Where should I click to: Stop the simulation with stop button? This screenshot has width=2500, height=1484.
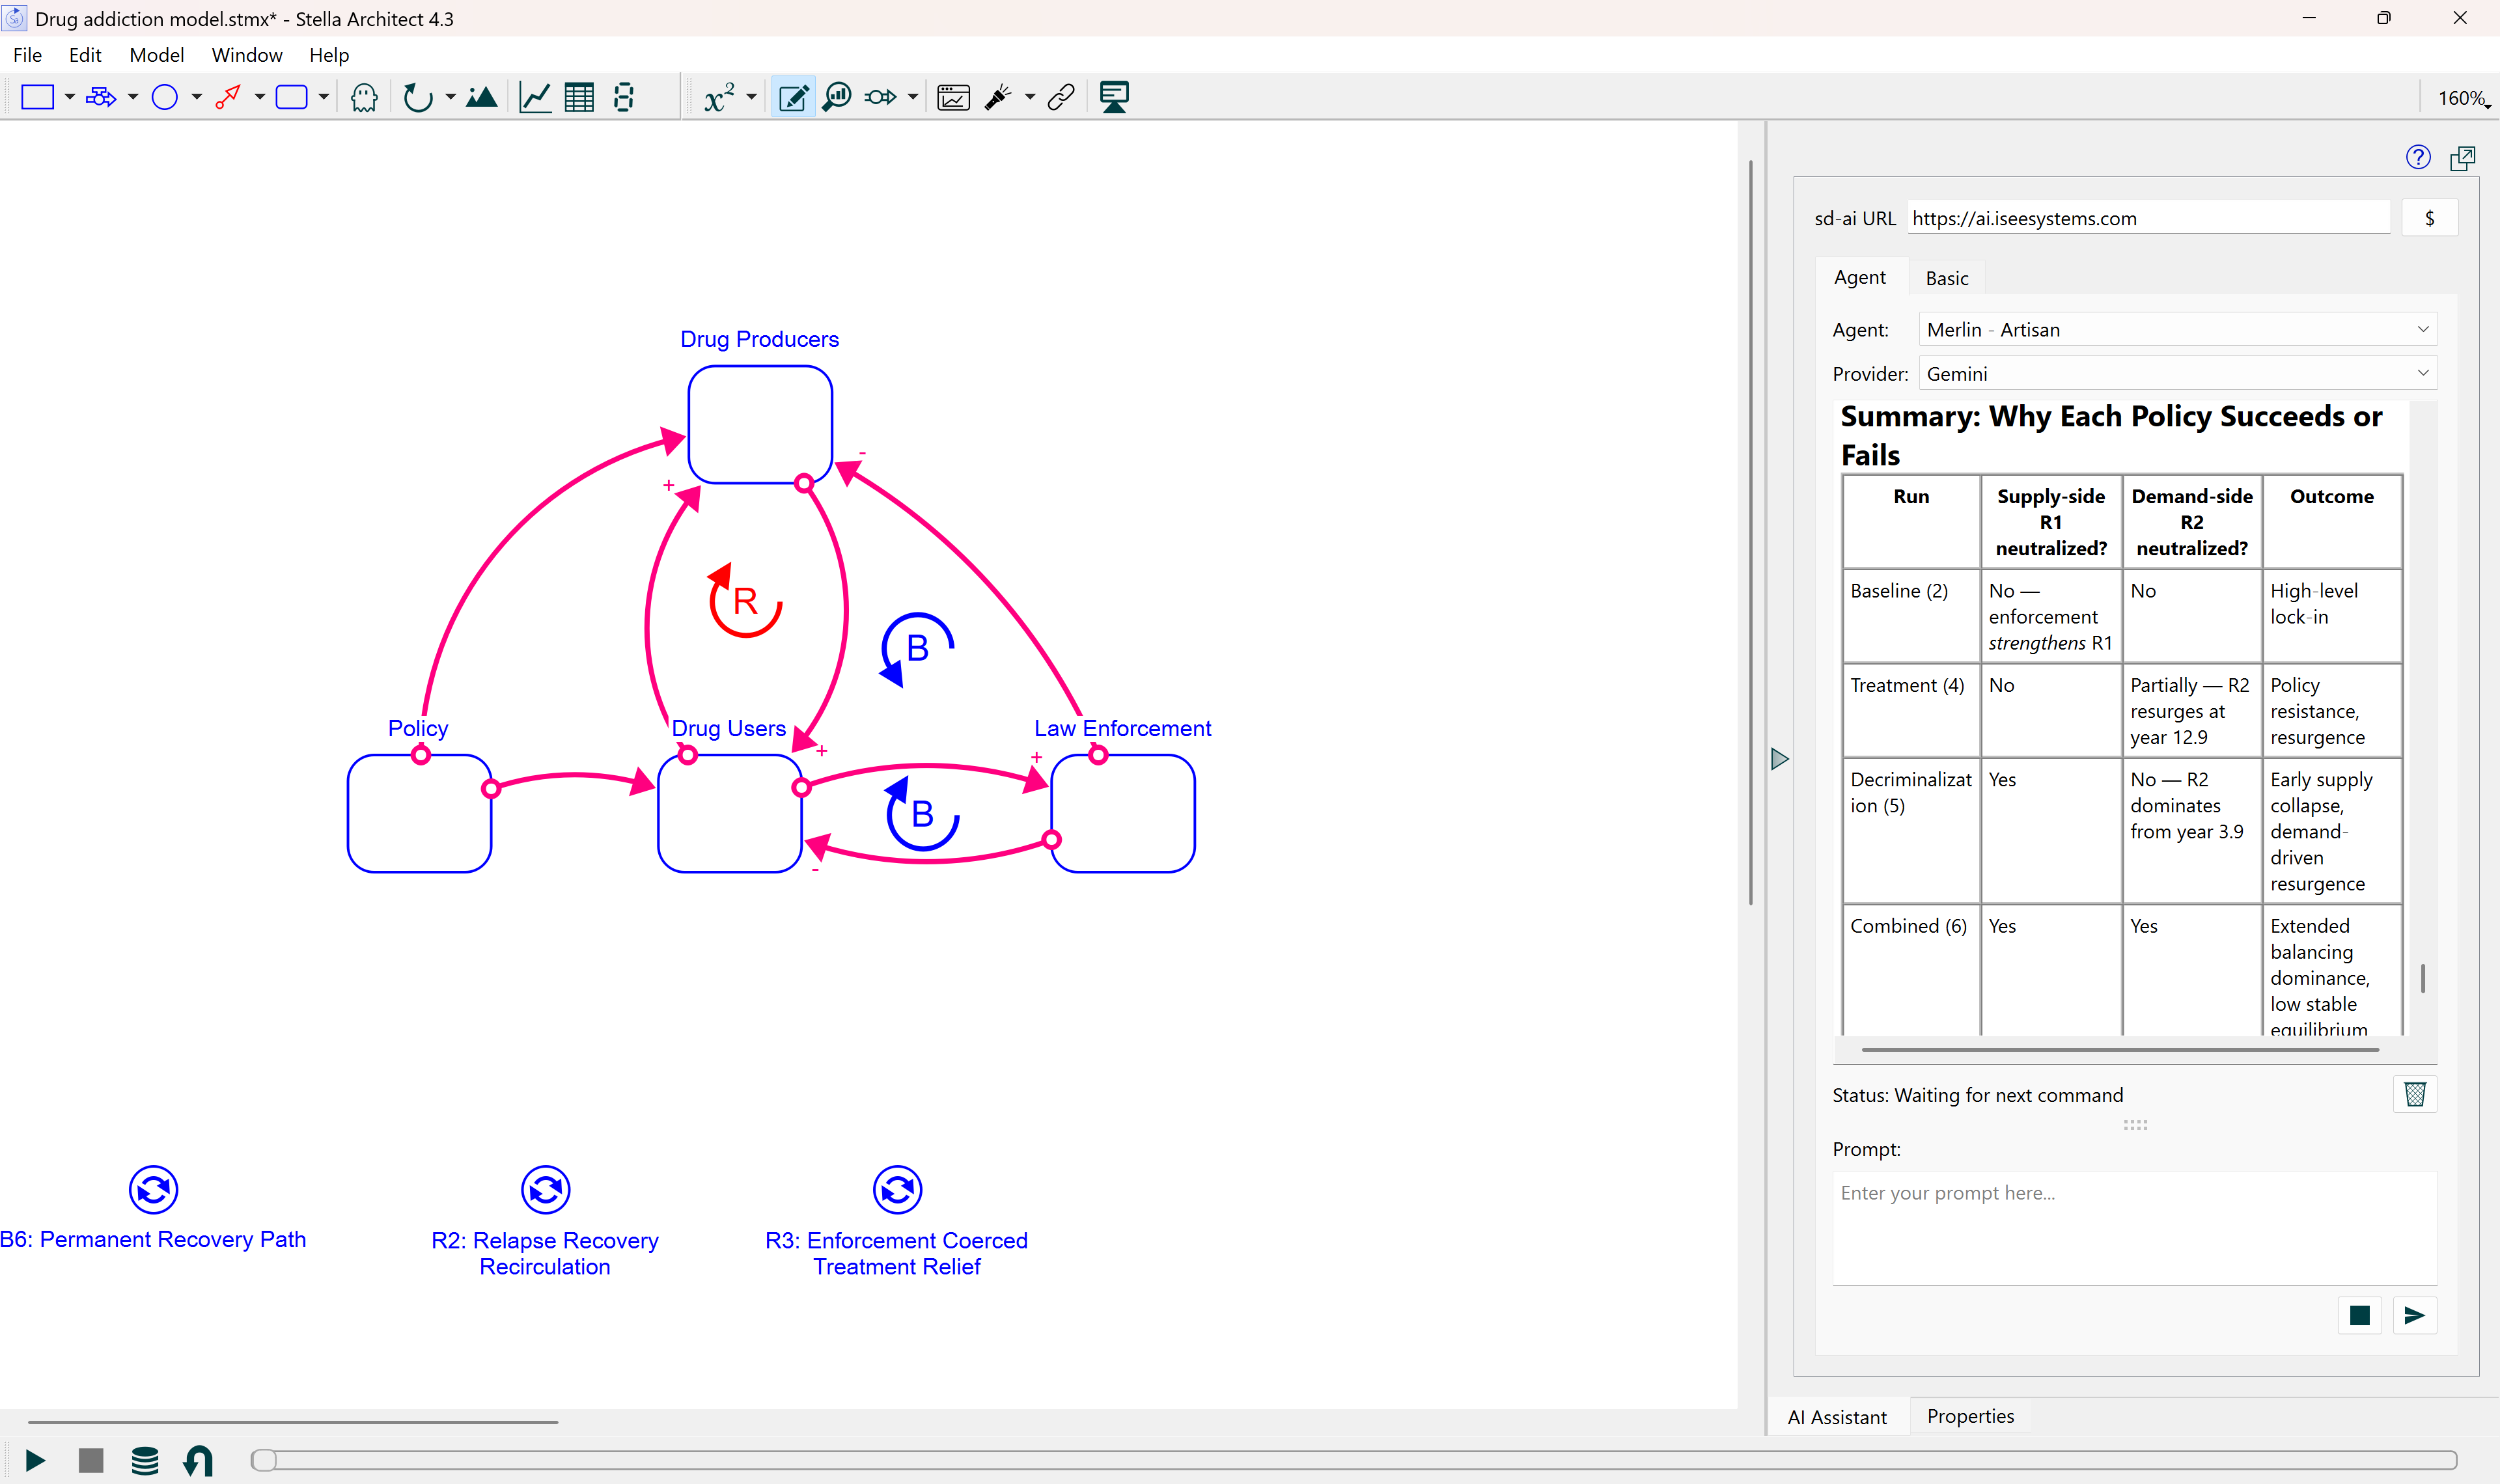91,1461
